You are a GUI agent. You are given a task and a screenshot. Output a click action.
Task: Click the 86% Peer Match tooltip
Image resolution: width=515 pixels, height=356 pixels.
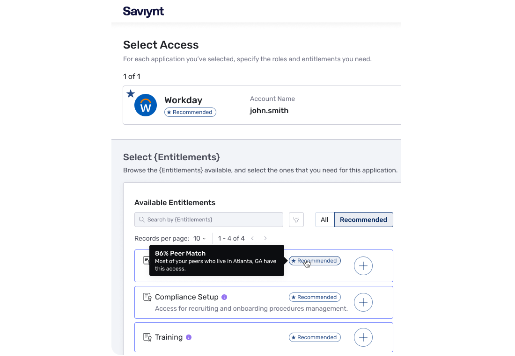point(216,261)
